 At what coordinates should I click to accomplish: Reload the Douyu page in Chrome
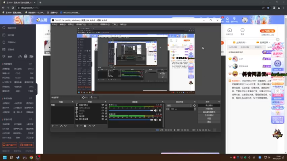tap(13, 8)
